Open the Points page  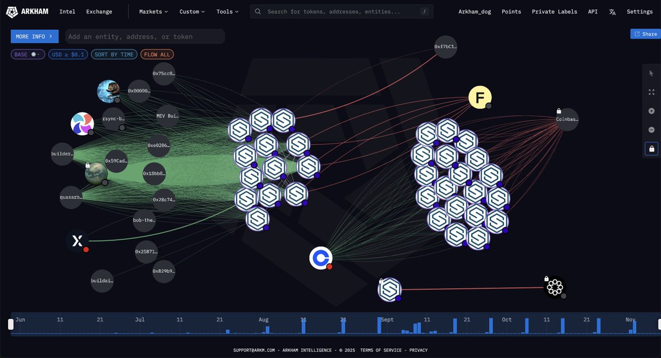point(511,12)
